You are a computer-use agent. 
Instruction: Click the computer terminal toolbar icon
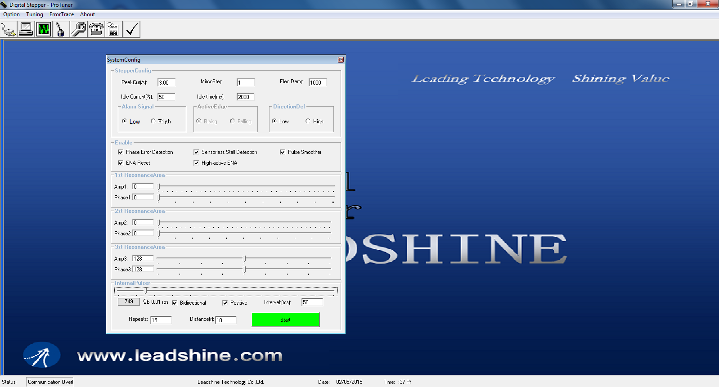26,30
